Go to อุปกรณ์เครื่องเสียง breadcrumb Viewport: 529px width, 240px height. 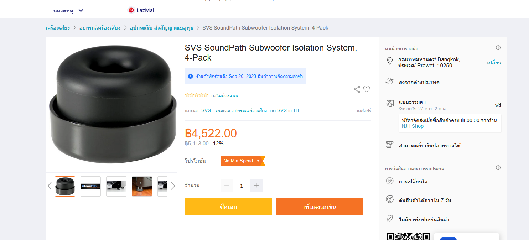click(100, 28)
